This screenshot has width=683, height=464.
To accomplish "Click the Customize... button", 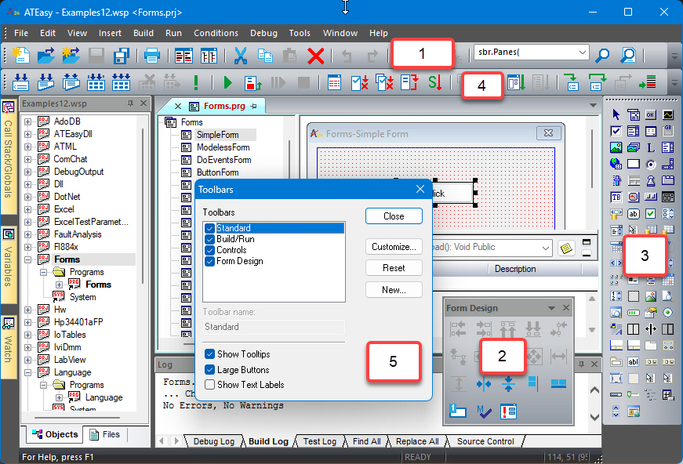I will pyautogui.click(x=394, y=246).
